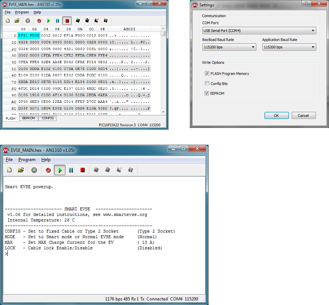The image size is (329, 305).
Task: Click the '( 13 A)' value in terminal
Action: coord(146,243)
